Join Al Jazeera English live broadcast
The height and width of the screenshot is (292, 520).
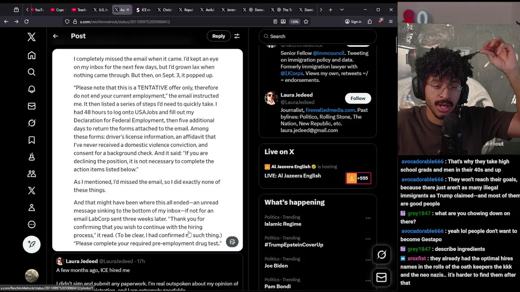pos(292,176)
